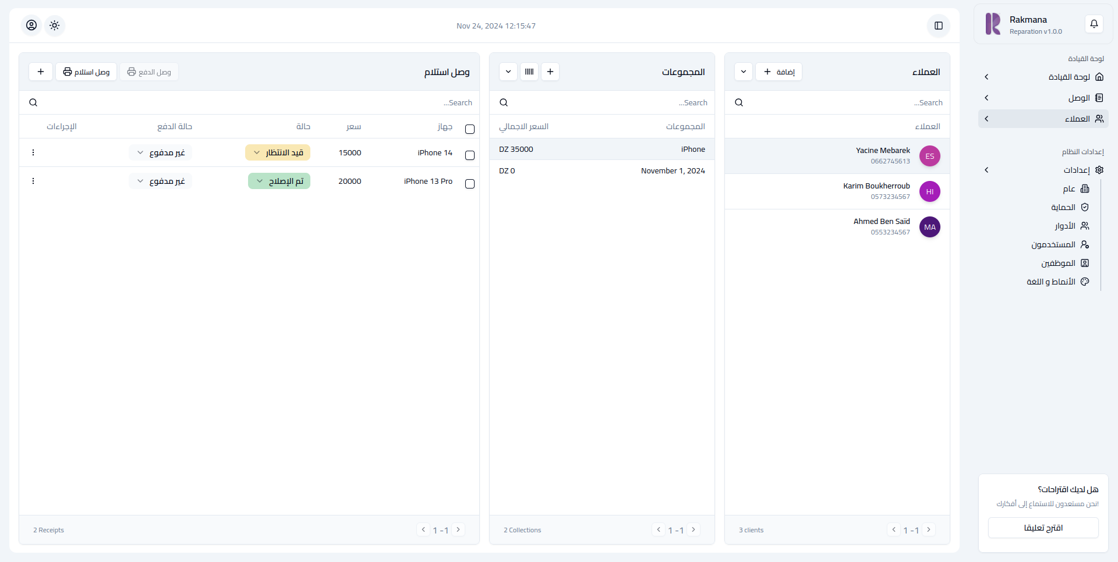Toggle the select-all receipts header checkbox

(470, 129)
